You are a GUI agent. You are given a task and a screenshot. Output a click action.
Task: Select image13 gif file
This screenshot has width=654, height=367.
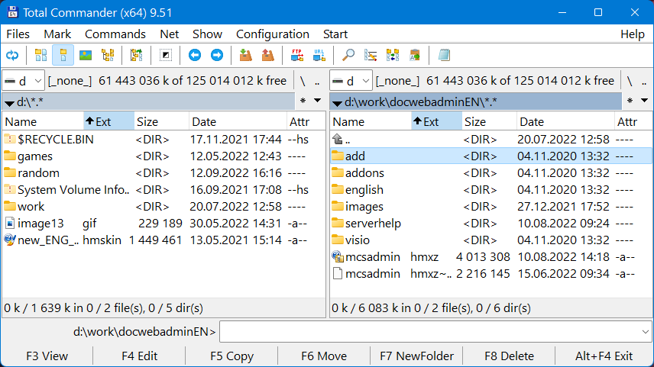(163, 224)
